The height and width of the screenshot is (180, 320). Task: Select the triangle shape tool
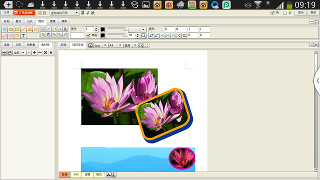[30, 29]
